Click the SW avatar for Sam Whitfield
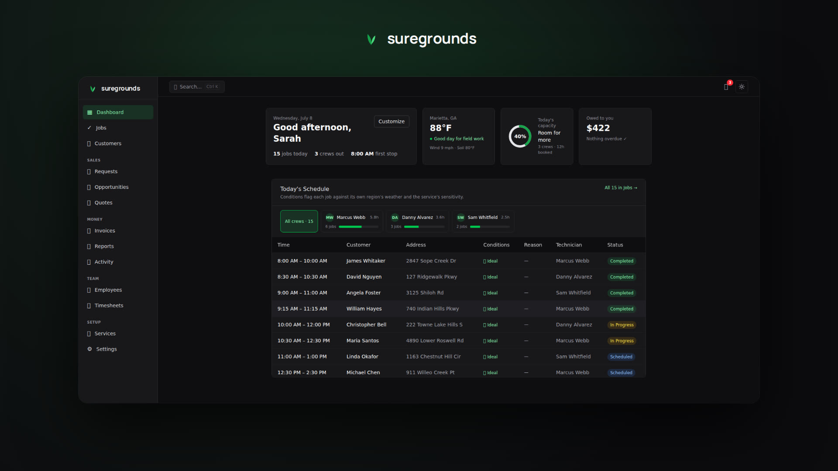 460,218
